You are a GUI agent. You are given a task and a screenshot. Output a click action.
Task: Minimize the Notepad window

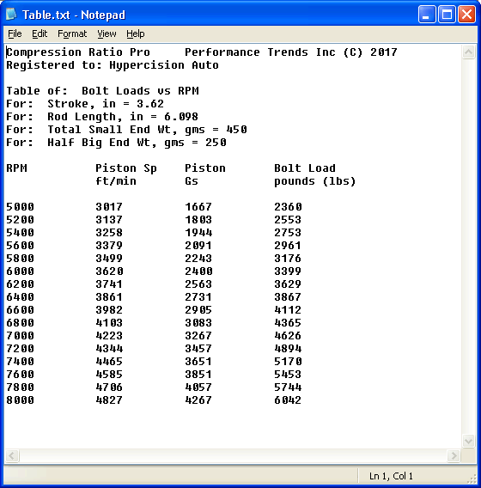point(427,15)
